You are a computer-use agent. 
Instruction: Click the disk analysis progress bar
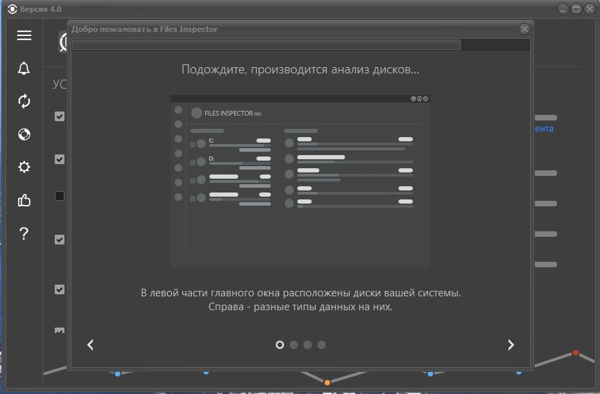click(x=301, y=45)
